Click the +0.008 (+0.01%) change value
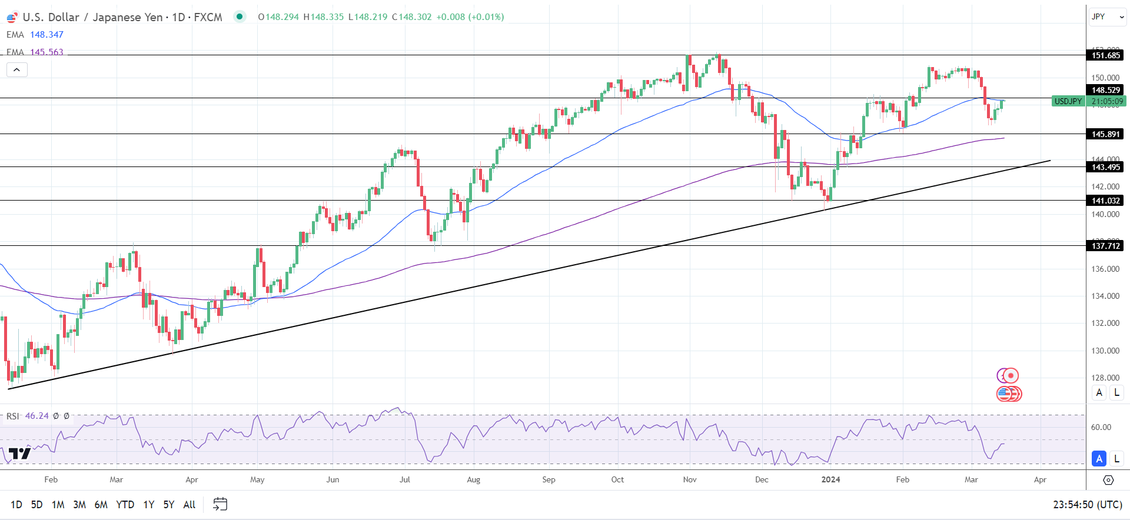This screenshot has height=520, width=1130. pos(470,17)
